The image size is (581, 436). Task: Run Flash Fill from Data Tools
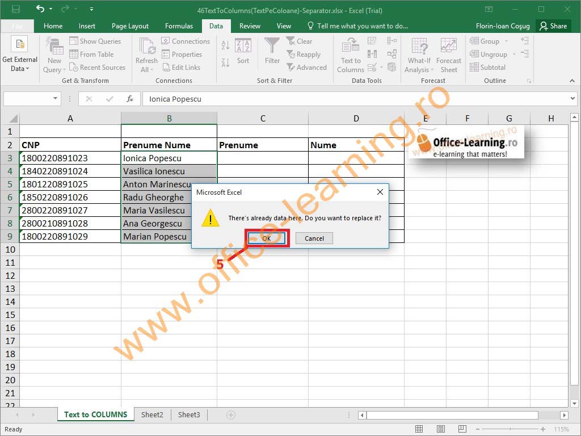pos(372,41)
